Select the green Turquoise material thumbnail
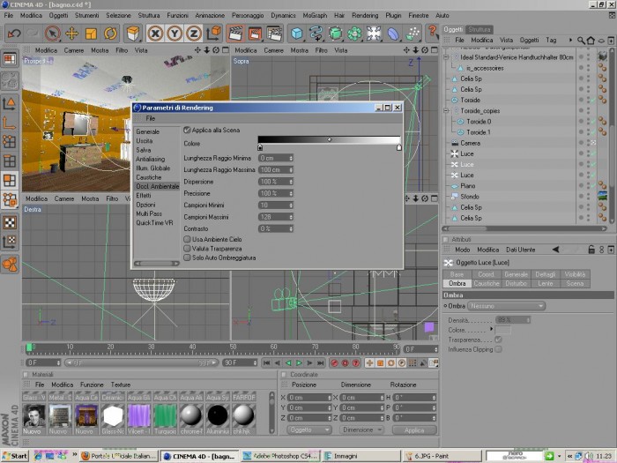Screen dimensions: 617x463 tap(166, 416)
